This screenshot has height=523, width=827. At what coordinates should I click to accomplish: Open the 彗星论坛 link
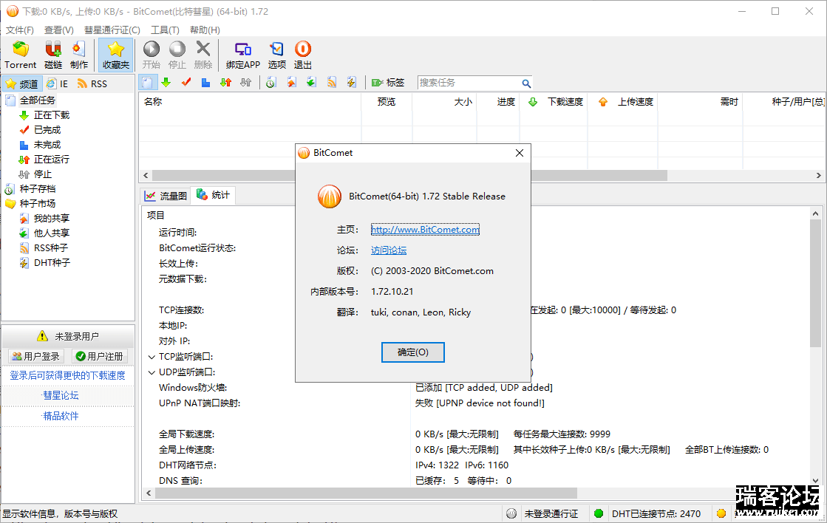(x=61, y=395)
